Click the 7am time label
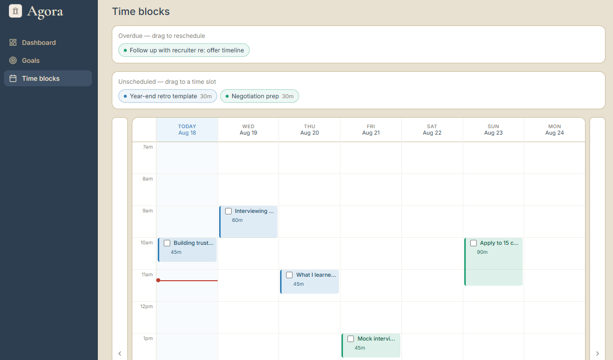The height and width of the screenshot is (360, 613). (x=148, y=147)
